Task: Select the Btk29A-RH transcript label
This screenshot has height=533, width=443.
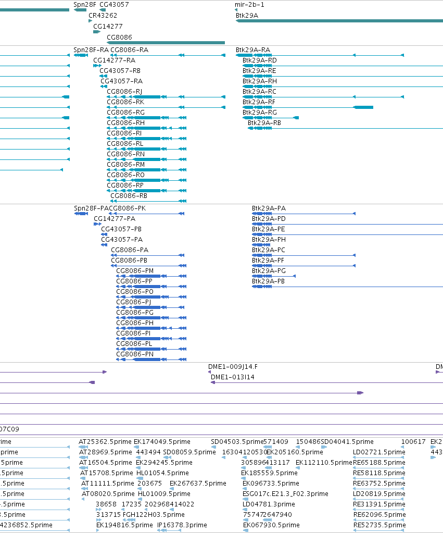Action: pyautogui.click(x=260, y=81)
